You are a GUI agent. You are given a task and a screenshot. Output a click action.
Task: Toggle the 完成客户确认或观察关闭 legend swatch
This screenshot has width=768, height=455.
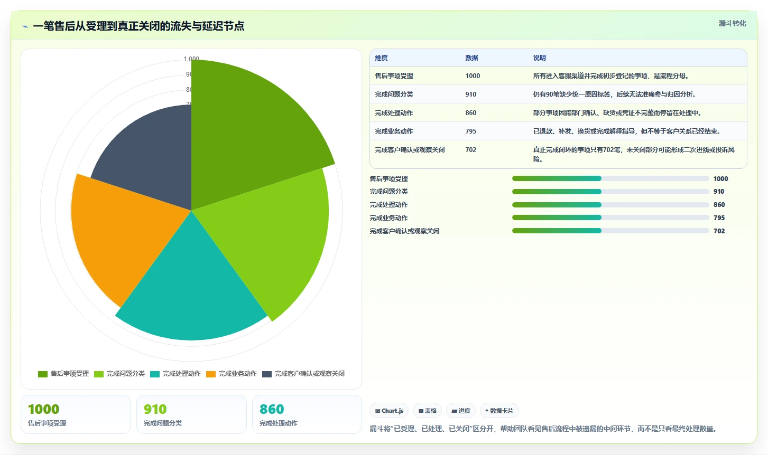pos(267,374)
